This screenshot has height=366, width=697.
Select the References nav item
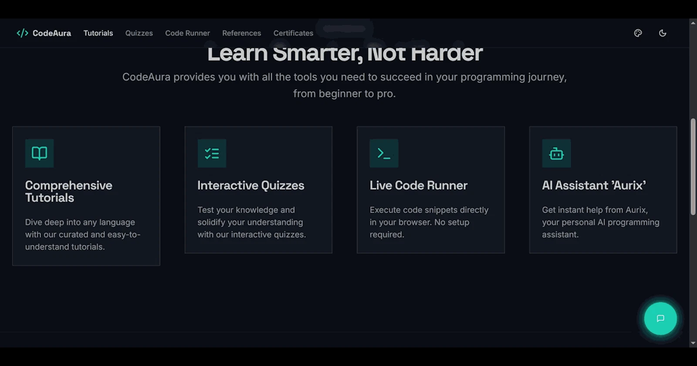coord(241,33)
